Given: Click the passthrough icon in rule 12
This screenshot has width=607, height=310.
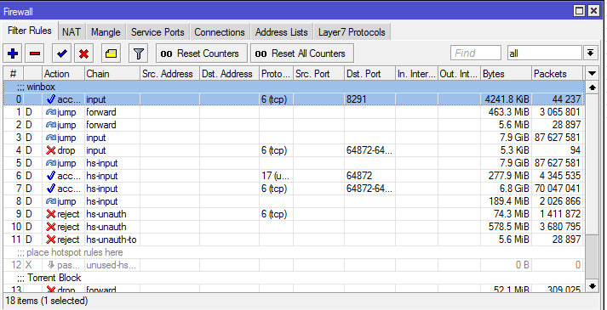Looking at the screenshot, I should [51, 265].
